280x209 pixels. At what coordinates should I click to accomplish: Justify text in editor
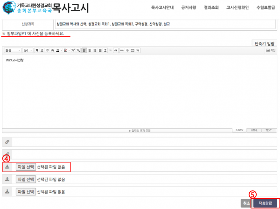click(100, 50)
